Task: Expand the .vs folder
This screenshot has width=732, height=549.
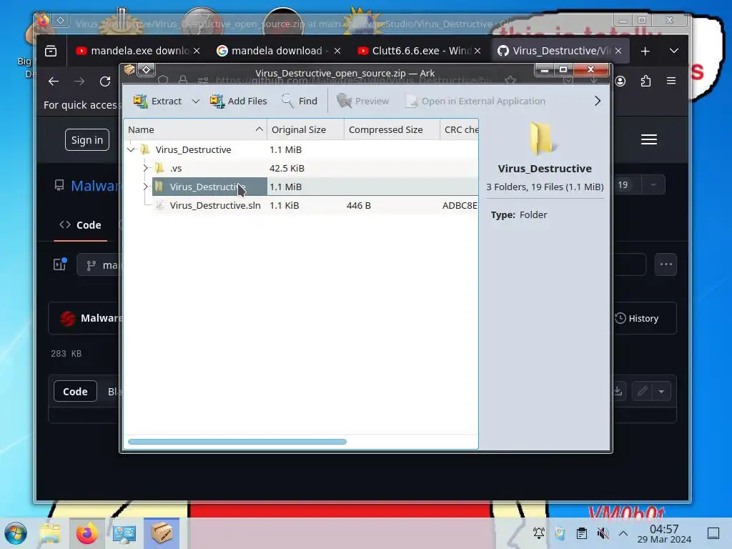Action: (145, 168)
